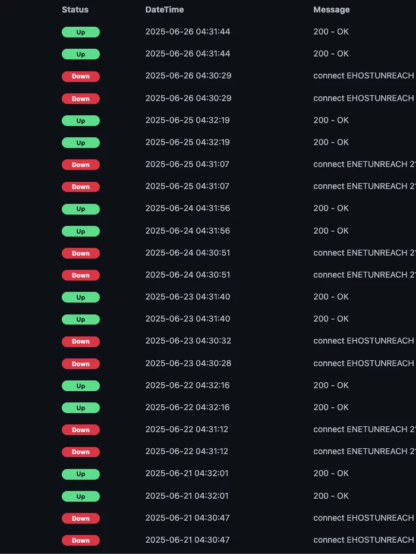Click the second 200 - OK at 2025-06-25 04:32:19
This screenshot has width=416, height=554.
click(x=331, y=142)
